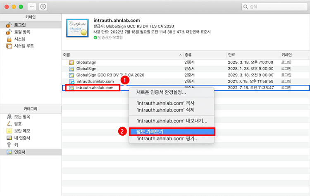Image resolution: width=310 pixels, height=196 pixels.
Task: Click 인증서 type cell in first GlobalSign row
Action: click(189, 62)
